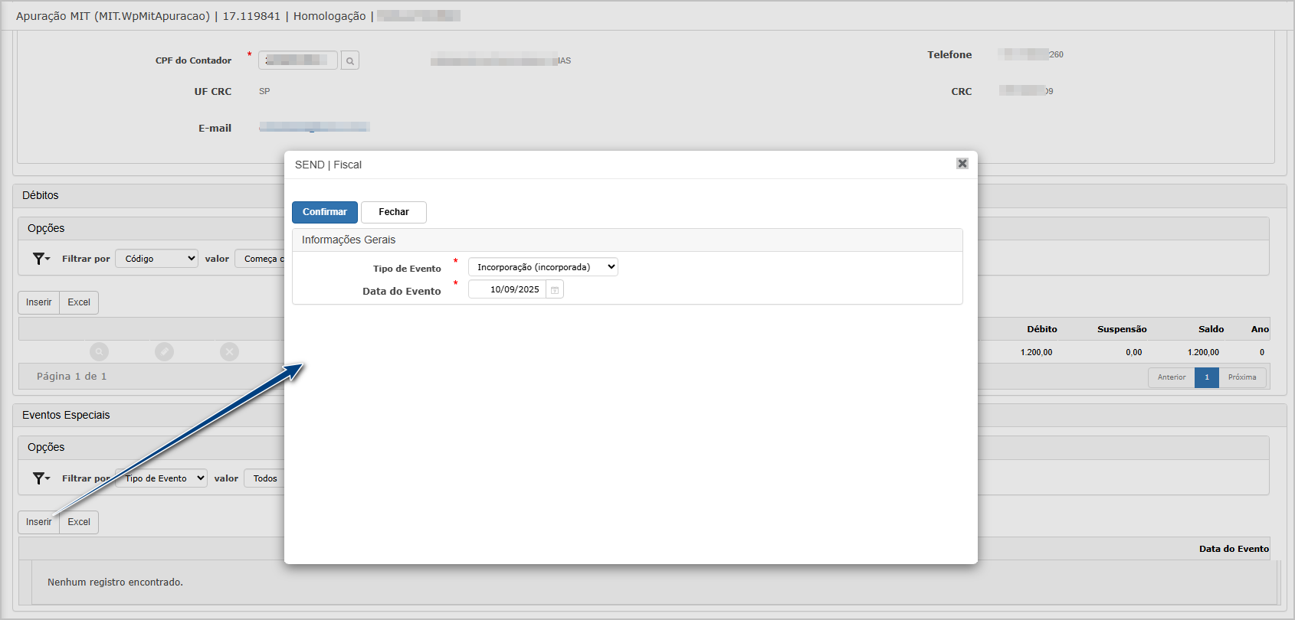Open the Código filter dropdown in Débitos
The height and width of the screenshot is (620, 1295).
pyautogui.click(x=156, y=259)
